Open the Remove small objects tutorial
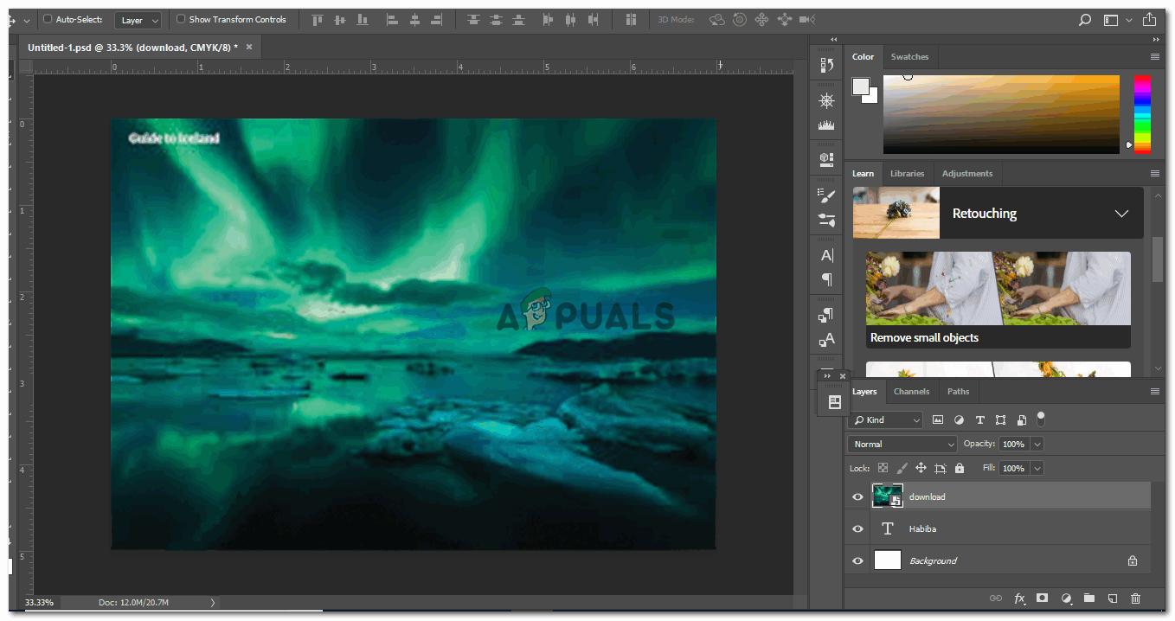 tap(998, 300)
